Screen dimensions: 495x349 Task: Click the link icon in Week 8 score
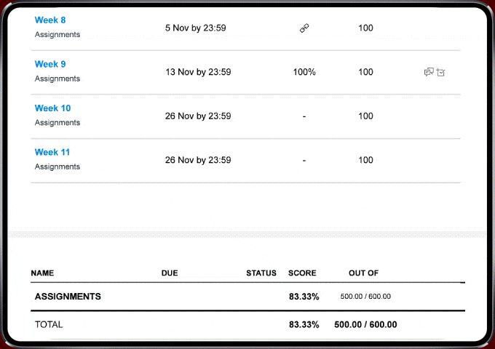304,28
